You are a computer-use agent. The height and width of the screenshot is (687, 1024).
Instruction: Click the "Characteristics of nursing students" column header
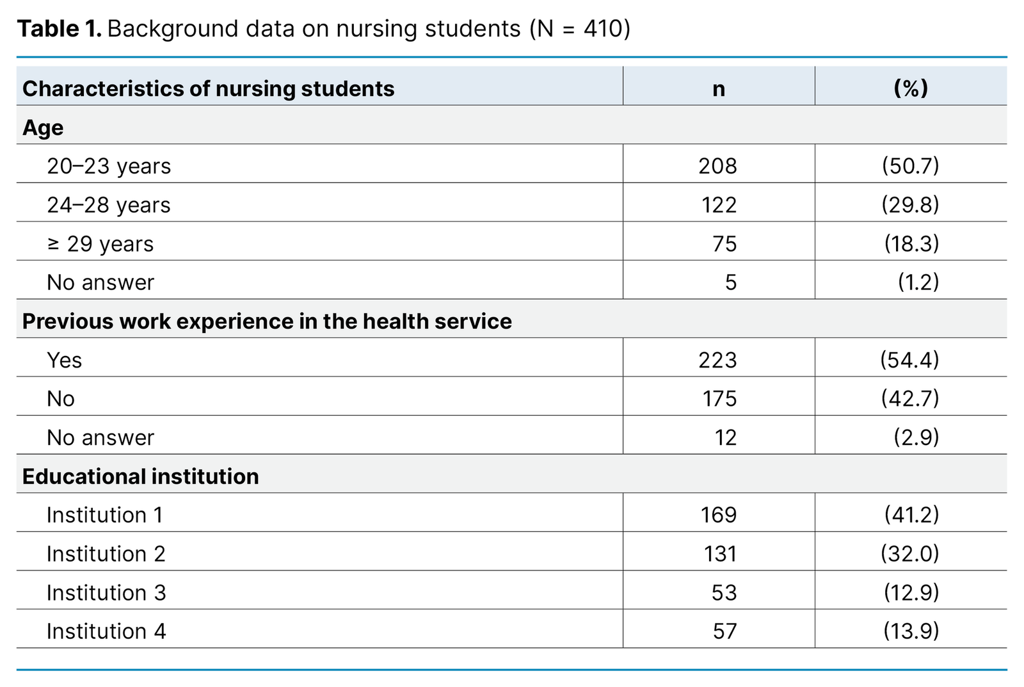pos(208,88)
